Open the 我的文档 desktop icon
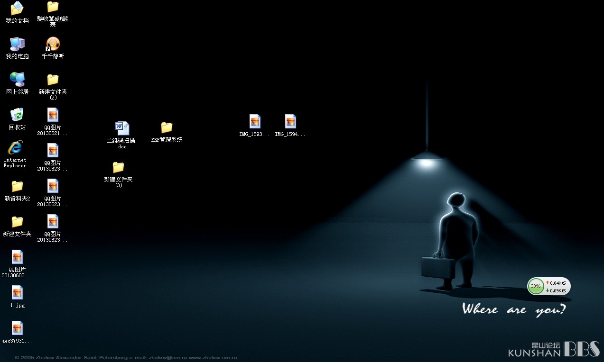The height and width of the screenshot is (362, 604). pos(17,9)
